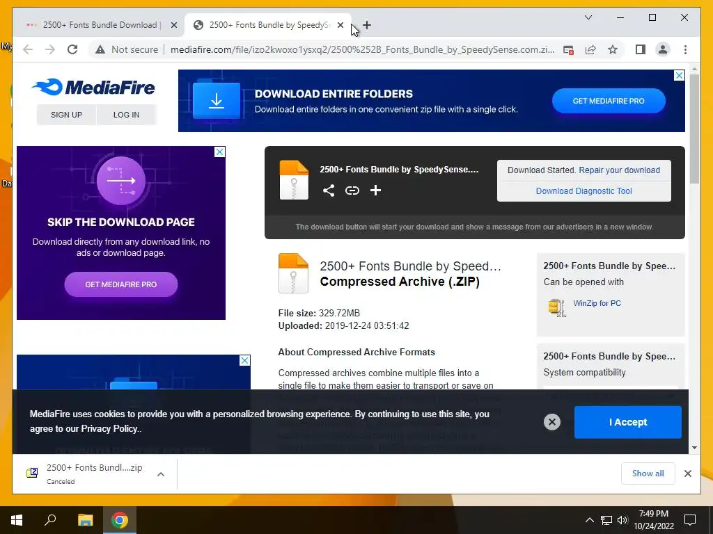Go forward in browser history

click(x=50, y=49)
